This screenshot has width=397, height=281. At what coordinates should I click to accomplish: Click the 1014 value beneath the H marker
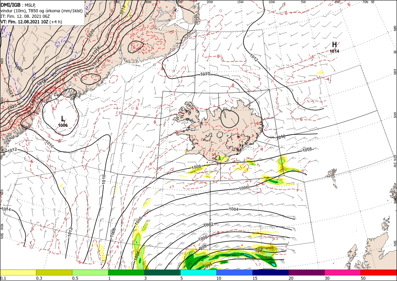[x=334, y=51]
